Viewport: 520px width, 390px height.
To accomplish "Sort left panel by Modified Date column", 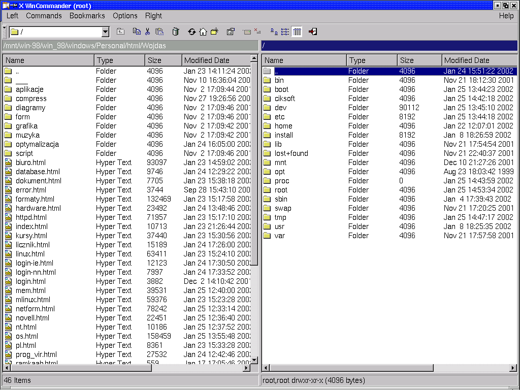I will pyautogui.click(x=216, y=60).
